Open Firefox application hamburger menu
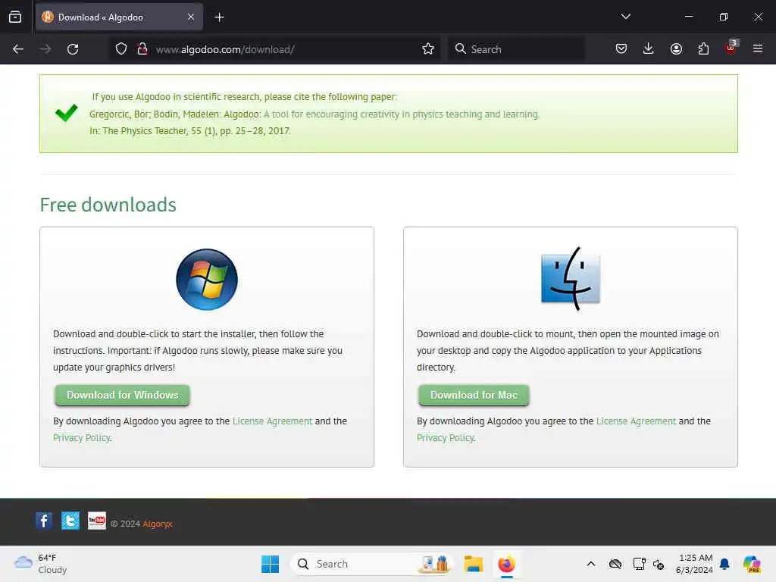The width and height of the screenshot is (776, 582). click(x=758, y=48)
